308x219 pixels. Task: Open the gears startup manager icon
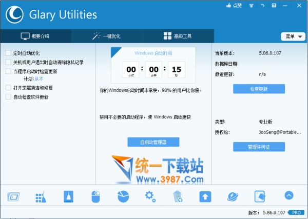(x=150, y=196)
